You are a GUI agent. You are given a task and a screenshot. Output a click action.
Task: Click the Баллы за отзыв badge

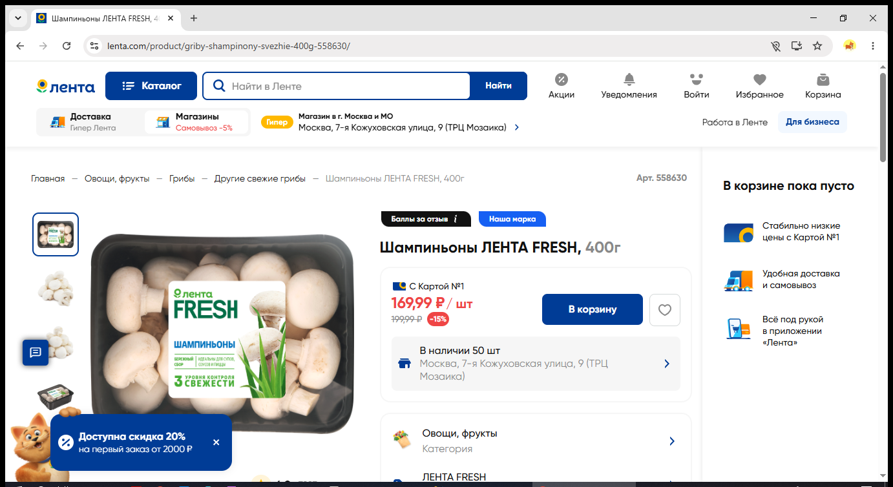(x=426, y=219)
